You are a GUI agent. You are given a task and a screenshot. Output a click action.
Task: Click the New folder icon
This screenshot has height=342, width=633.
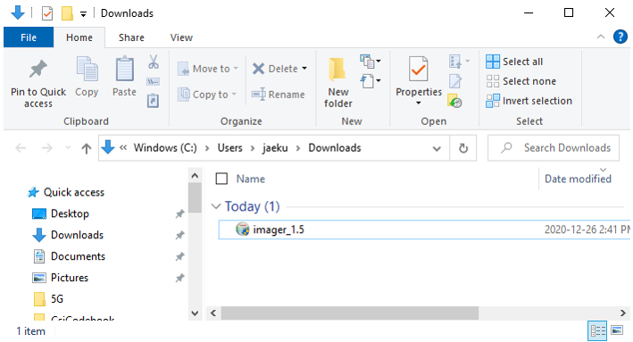[x=337, y=70]
